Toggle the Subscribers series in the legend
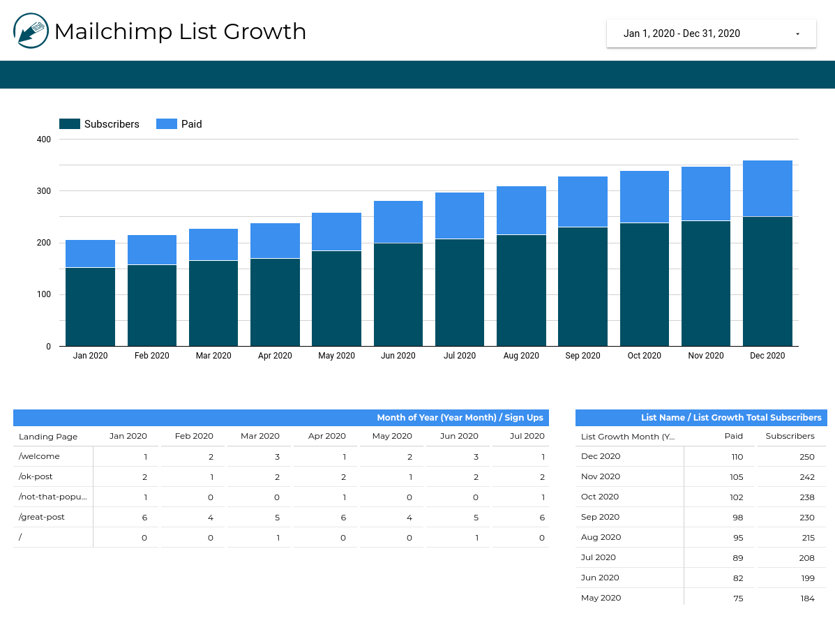Image resolution: width=835 pixels, height=625 pixels. click(x=113, y=123)
